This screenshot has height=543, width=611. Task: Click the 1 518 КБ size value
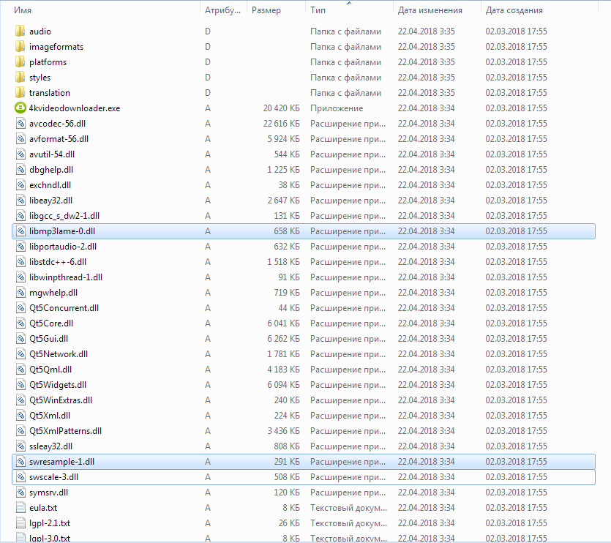point(284,262)
